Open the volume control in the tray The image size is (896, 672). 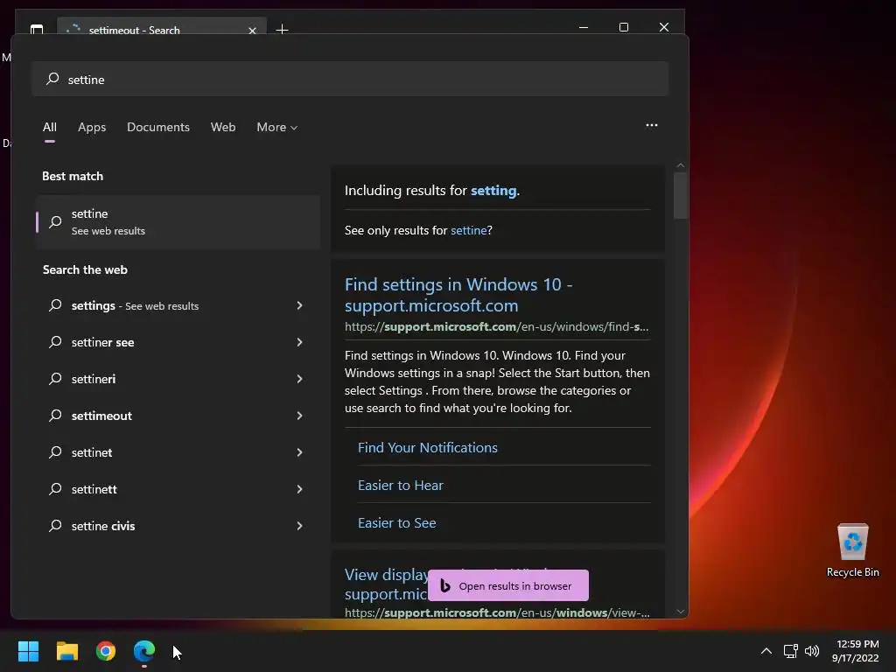tap(812, 651)
